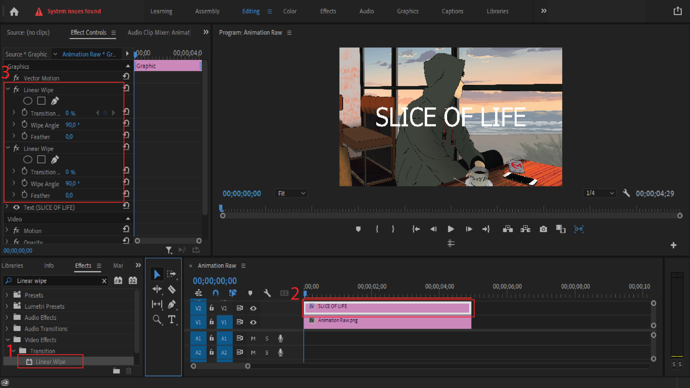Open the 1/4 playback resolution dropdown
Viewport: 690px width, 388px height.
(599, 193)
